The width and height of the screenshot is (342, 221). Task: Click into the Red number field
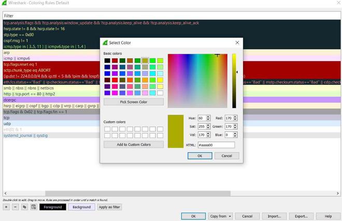click(x=229, y=118)
